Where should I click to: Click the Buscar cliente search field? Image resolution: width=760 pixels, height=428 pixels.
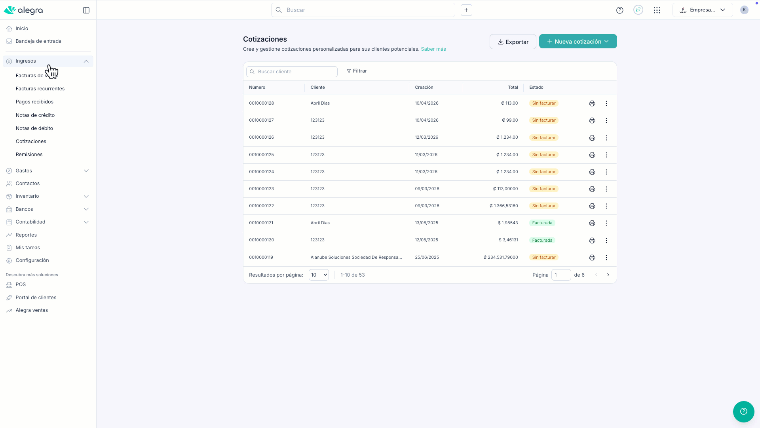pyautogui.click(x=292, y=72)
